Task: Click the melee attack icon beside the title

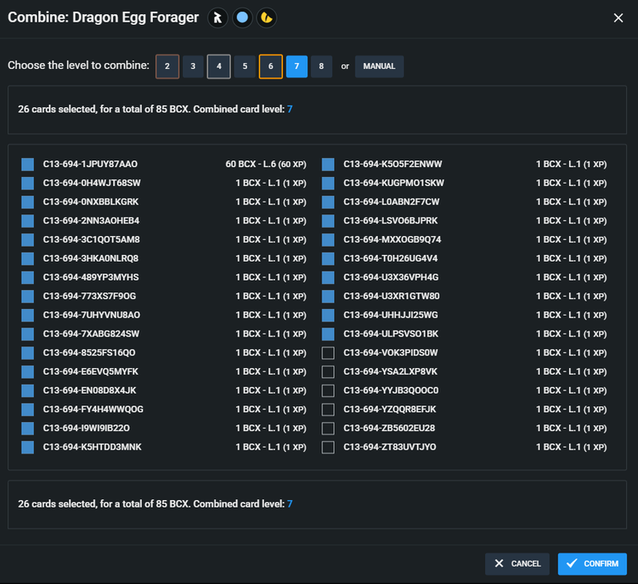Action: coord(218,18)
